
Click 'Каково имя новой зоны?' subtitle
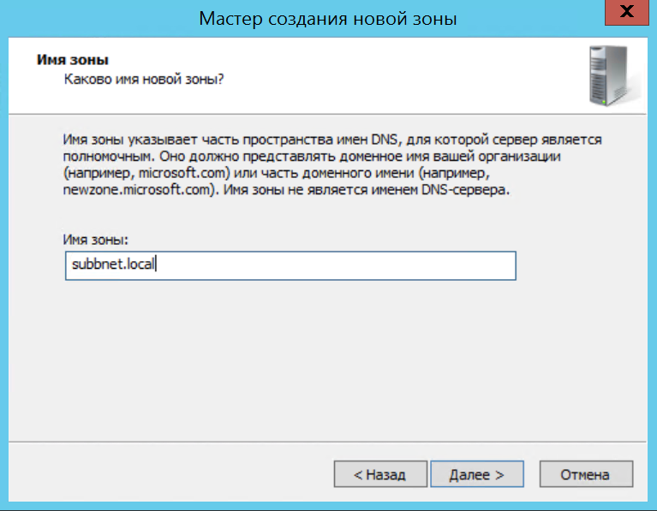[x=145, y=79]
